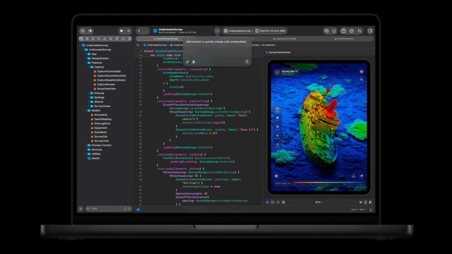Choose the UnderwaterSurvey scheme
Image resolution: width=452 pixels, height=254 pixels.
point(238,31)
